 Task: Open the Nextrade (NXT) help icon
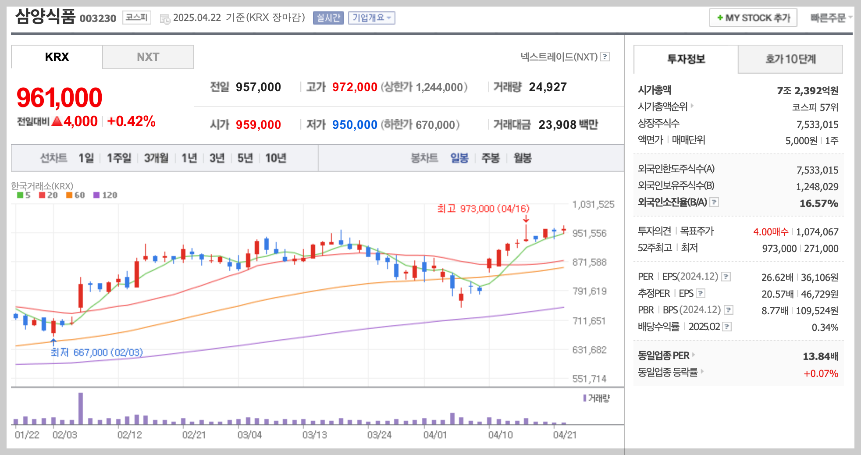click(605, 57)
